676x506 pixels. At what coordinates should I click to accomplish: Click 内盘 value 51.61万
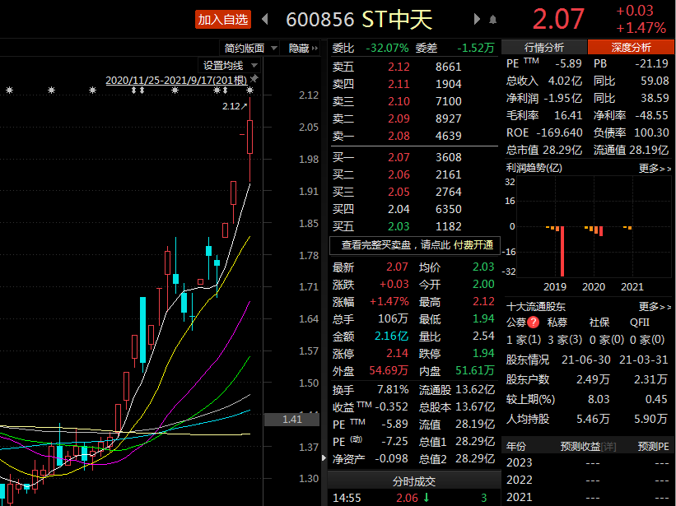click(x=474, y=370)
